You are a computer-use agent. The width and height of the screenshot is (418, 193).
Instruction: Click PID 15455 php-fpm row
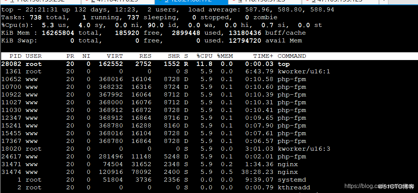coord(11,133)
